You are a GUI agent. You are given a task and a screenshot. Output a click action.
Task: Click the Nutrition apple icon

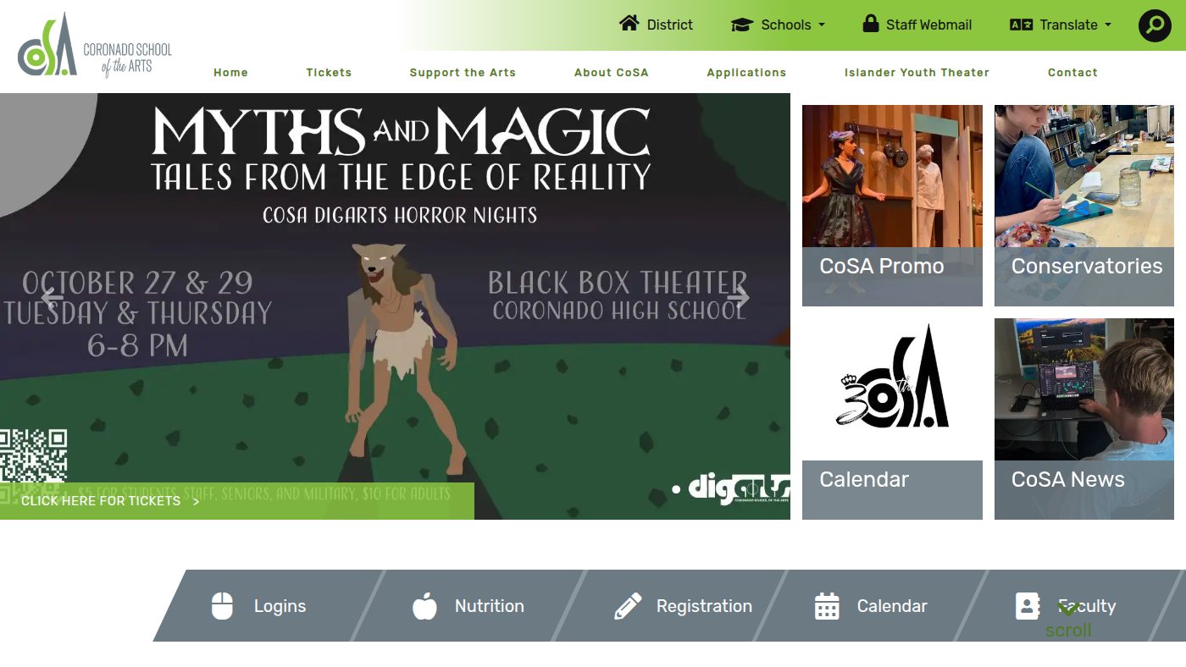[x=424, y=606]
